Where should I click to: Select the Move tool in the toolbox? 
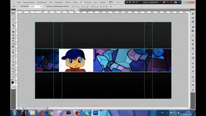point(13,14)
